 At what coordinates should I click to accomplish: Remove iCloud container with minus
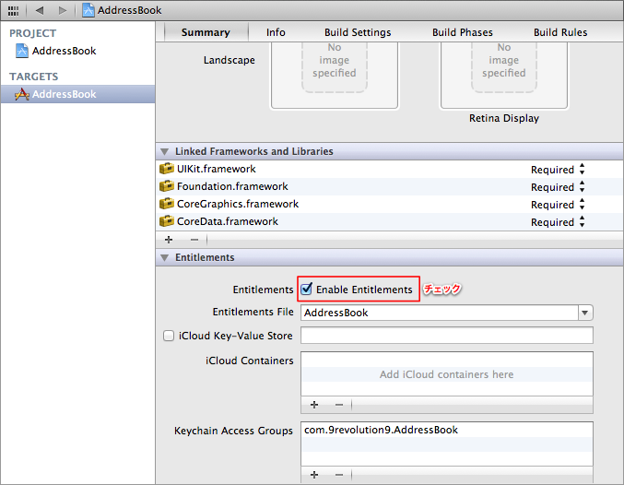(339, 405)
